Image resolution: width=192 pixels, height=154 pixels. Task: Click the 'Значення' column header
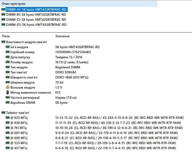pos(62,36)
